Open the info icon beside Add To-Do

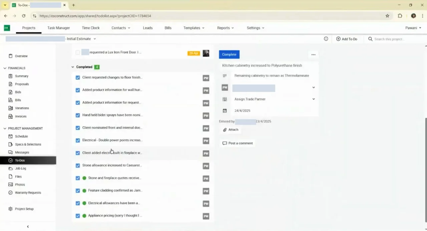click(326, 39)
